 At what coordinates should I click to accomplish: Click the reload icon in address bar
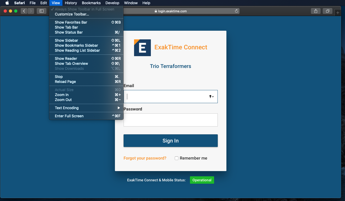(x=236, y=11)
